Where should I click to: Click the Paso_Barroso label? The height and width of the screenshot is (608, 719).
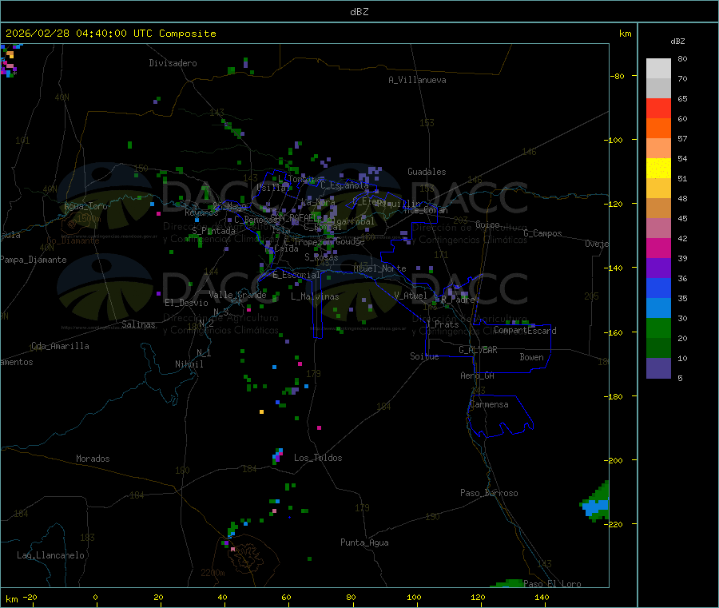click(489, 493)
